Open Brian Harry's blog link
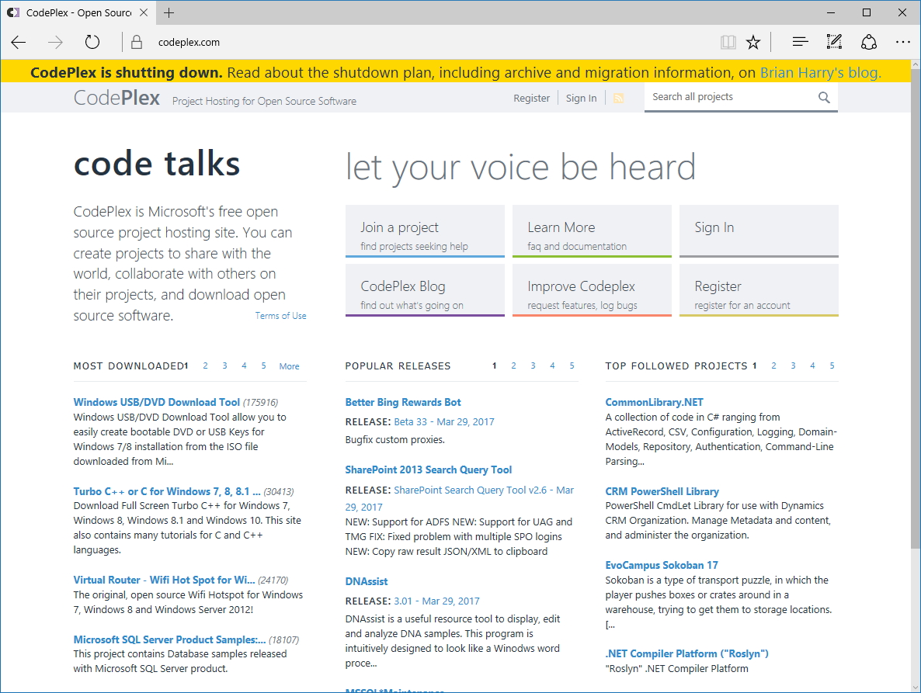Viewport: 921px width, 693px height. [821, 73]
